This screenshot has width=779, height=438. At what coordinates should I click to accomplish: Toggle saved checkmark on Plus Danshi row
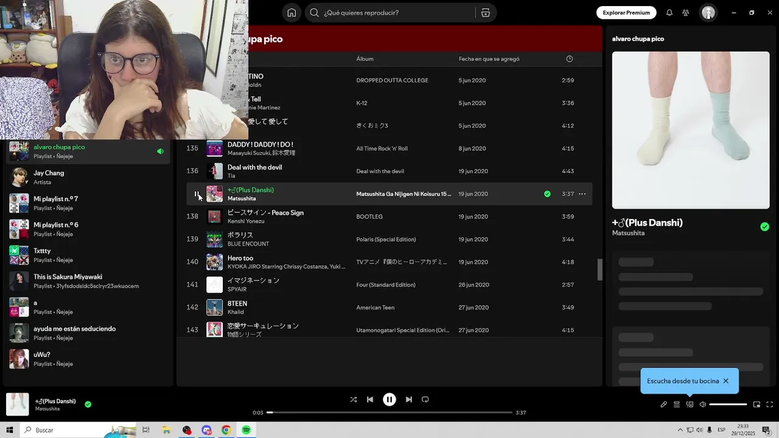tap(547, 194)
